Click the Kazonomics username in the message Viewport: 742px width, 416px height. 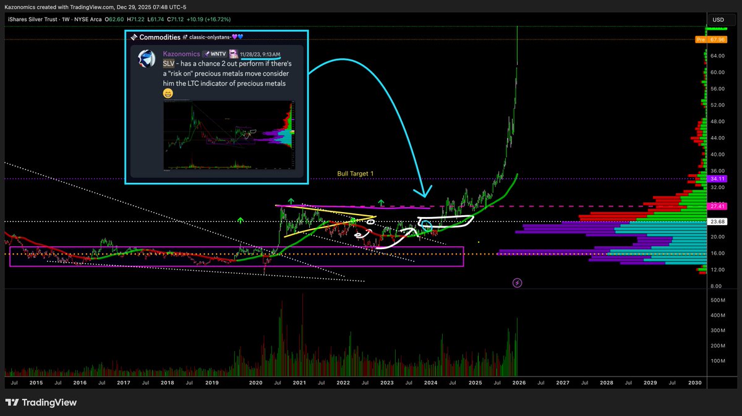[181, 54]
